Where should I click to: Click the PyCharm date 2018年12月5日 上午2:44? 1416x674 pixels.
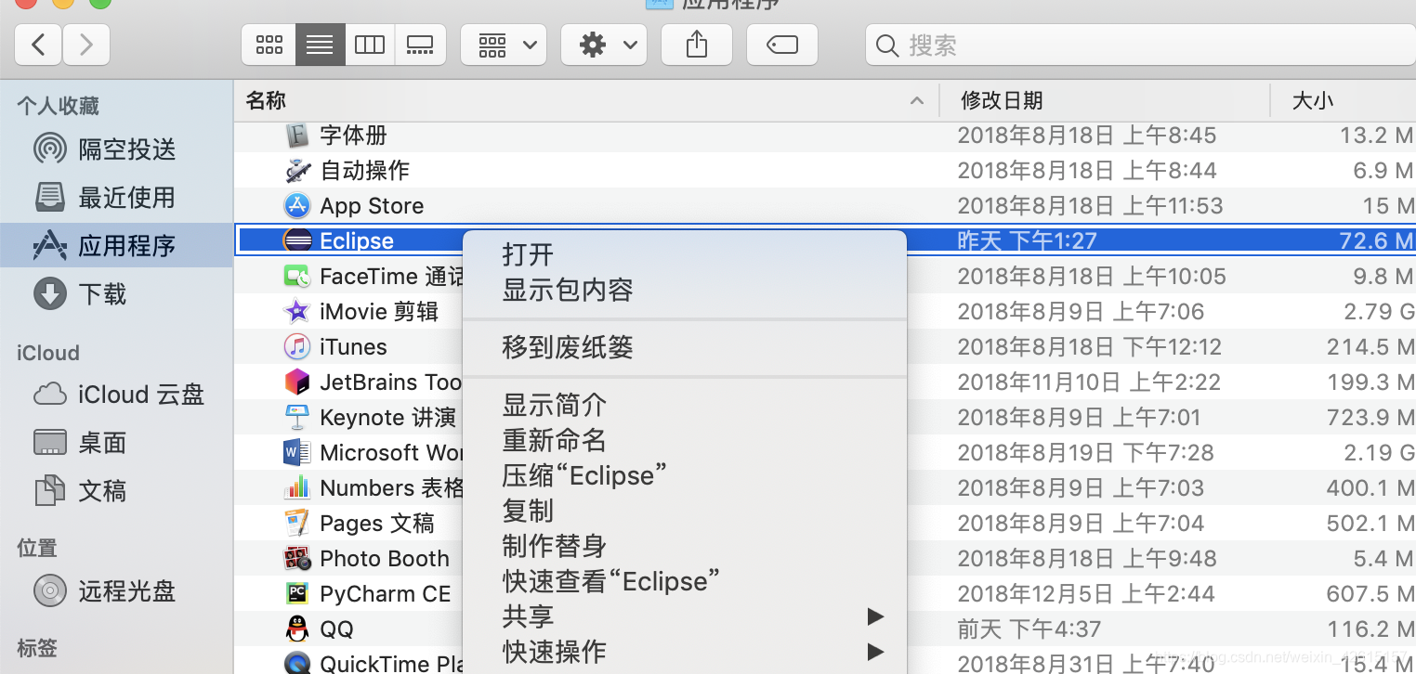pos(1086,593)
